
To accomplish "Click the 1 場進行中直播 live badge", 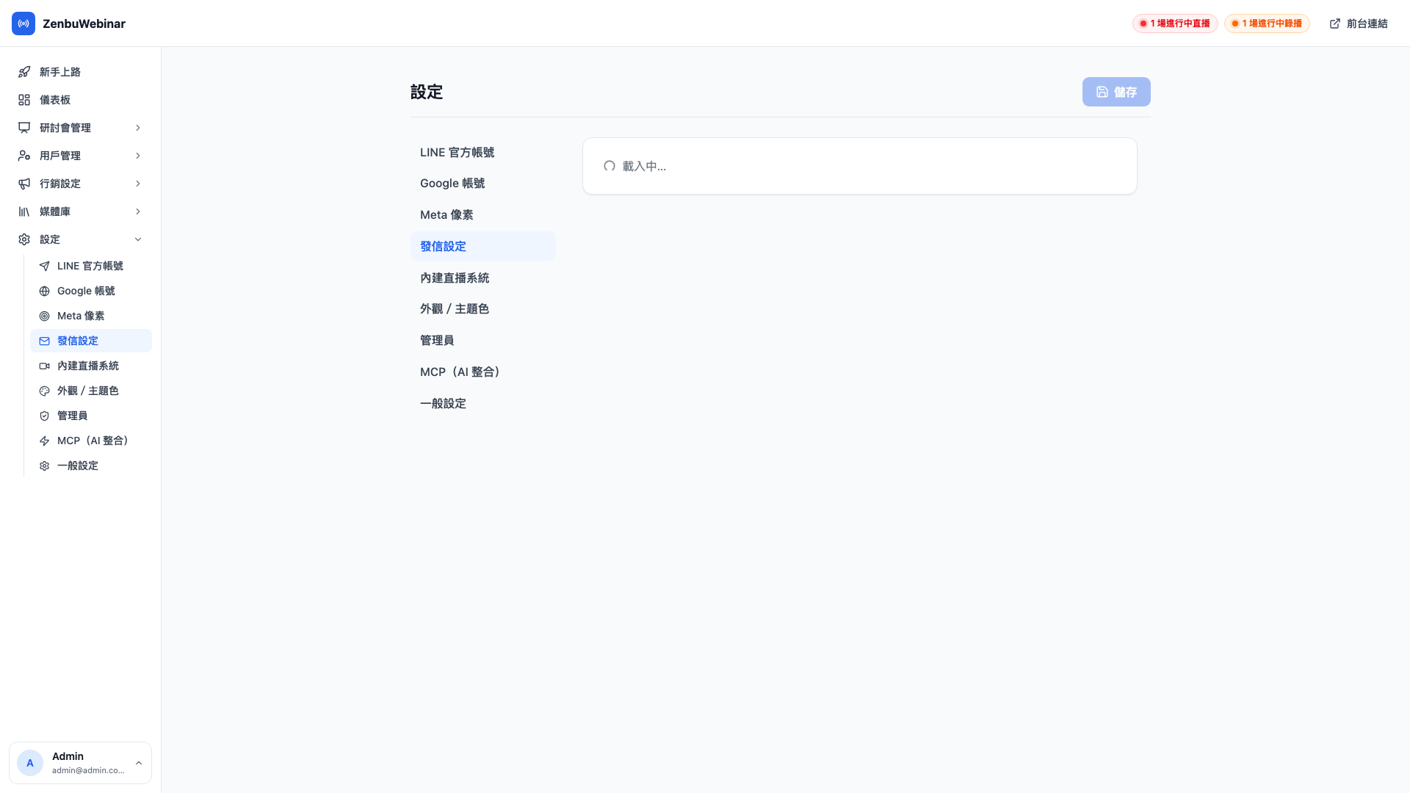I will (1175, 23).
